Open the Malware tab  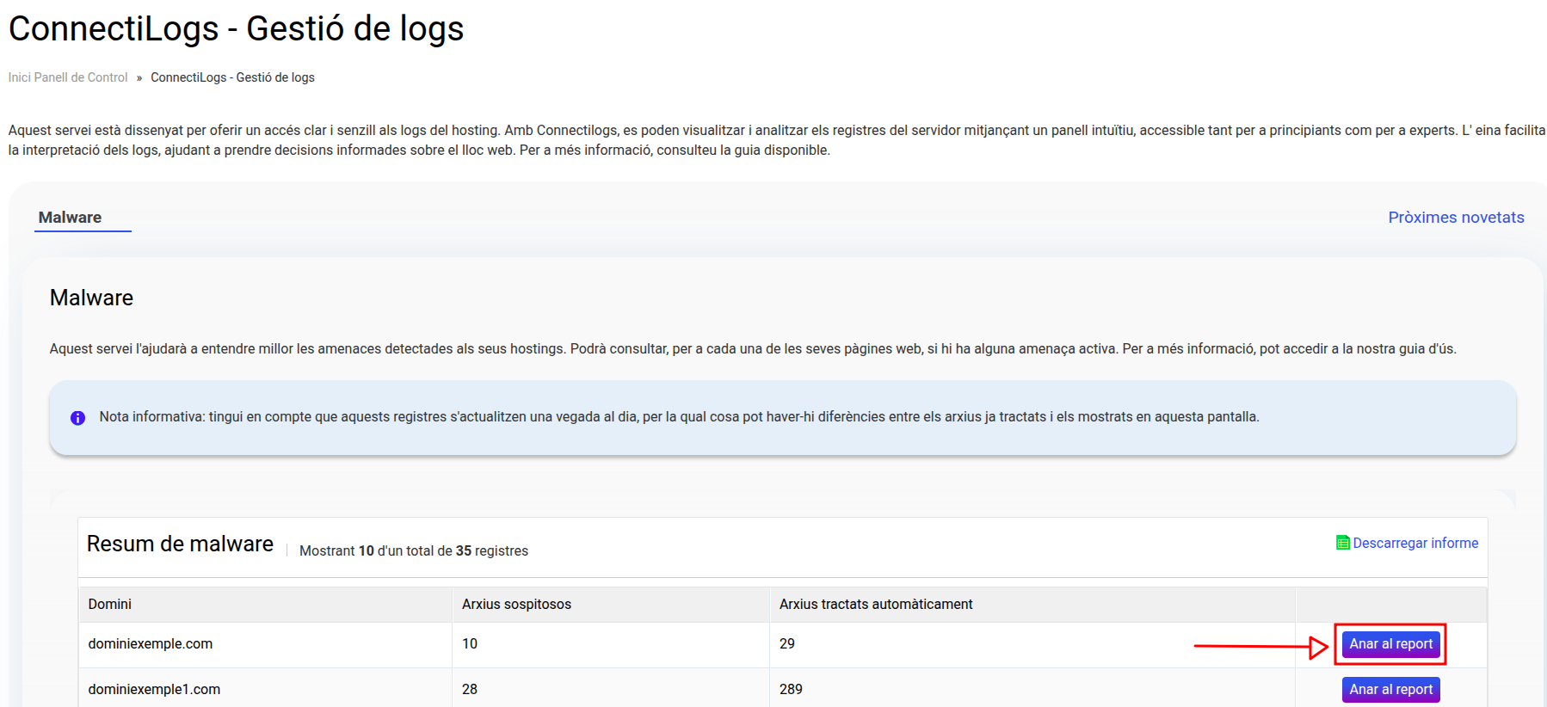point(71,218)
